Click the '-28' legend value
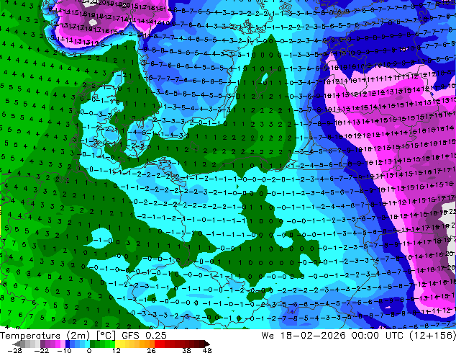Viewport: 456px width, 353px height. point(15,350)
